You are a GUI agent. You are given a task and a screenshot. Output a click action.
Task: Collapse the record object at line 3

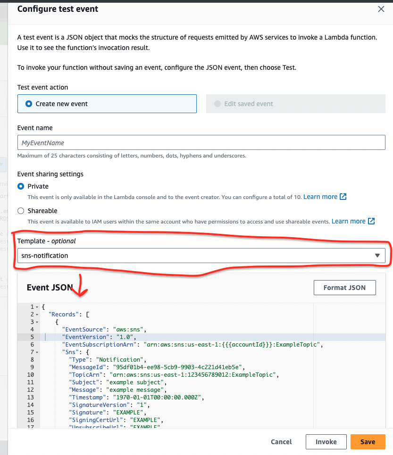point(37,322)
